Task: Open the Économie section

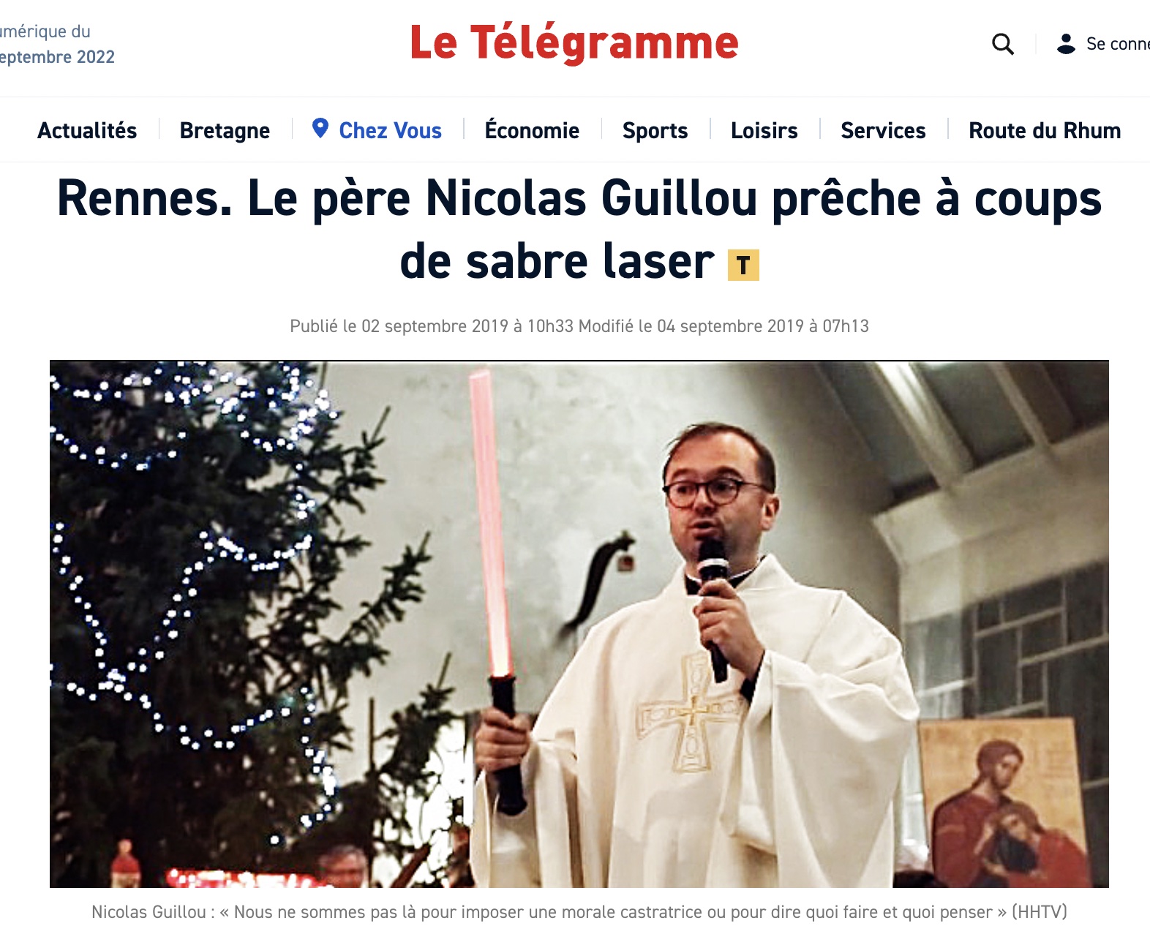Action: tap(532, 129)
